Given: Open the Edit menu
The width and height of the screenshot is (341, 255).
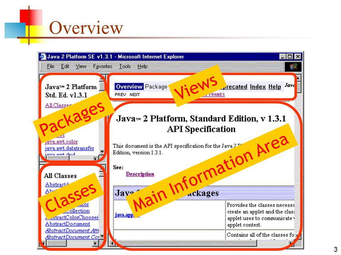Looking at the screenshot, I should point(65,66).
